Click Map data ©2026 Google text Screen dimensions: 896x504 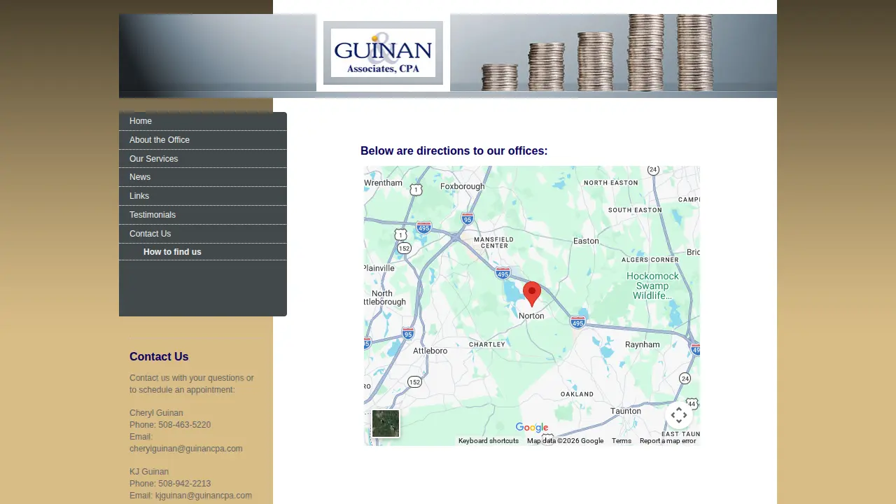click(x=565, y=441)
